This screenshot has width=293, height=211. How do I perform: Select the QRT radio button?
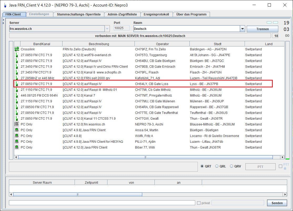[x=202, y=166]
